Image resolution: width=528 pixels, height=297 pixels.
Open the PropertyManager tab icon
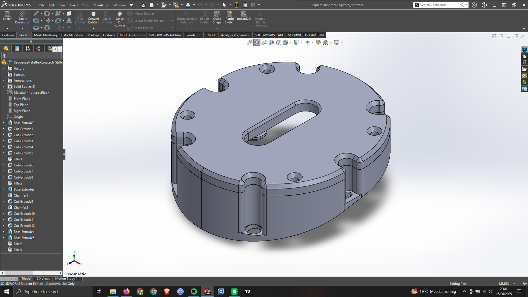point(17,49)
